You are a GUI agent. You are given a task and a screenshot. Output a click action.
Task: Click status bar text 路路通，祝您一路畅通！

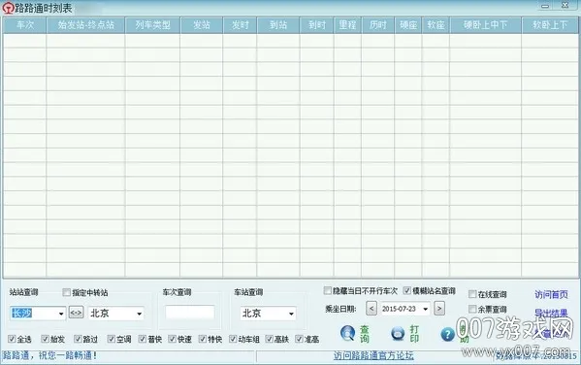50,355
